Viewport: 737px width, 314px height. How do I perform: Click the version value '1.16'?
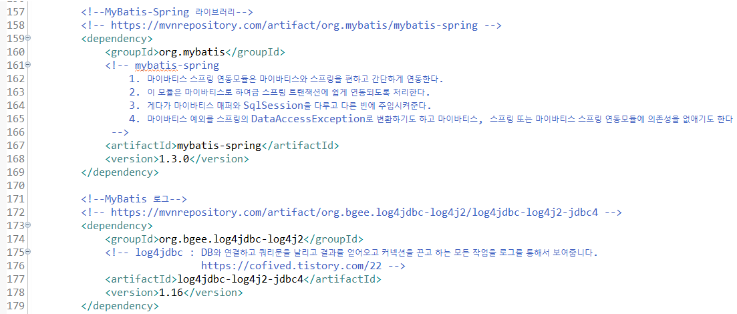[171, 293]
